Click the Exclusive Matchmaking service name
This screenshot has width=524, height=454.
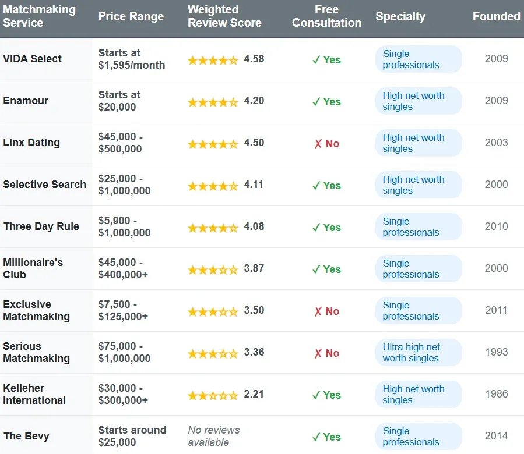[36, 311]
